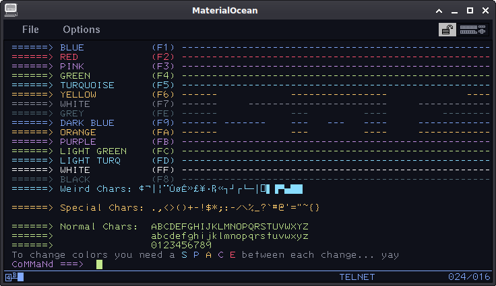Click the (F2) key label
Viewport: 496px width, 286px height.
point(163,57)
